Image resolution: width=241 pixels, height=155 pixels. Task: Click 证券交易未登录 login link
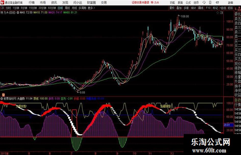(141, 3)
